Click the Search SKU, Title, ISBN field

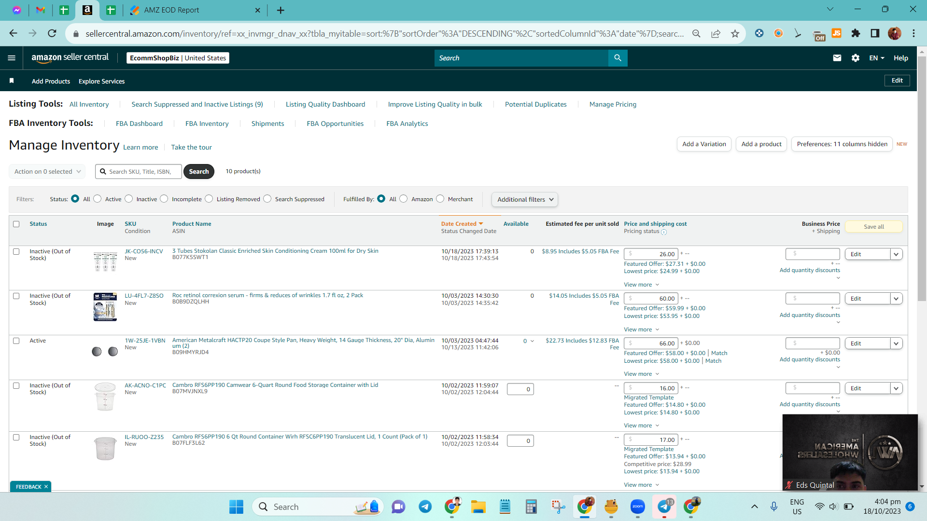click(139, 171)
